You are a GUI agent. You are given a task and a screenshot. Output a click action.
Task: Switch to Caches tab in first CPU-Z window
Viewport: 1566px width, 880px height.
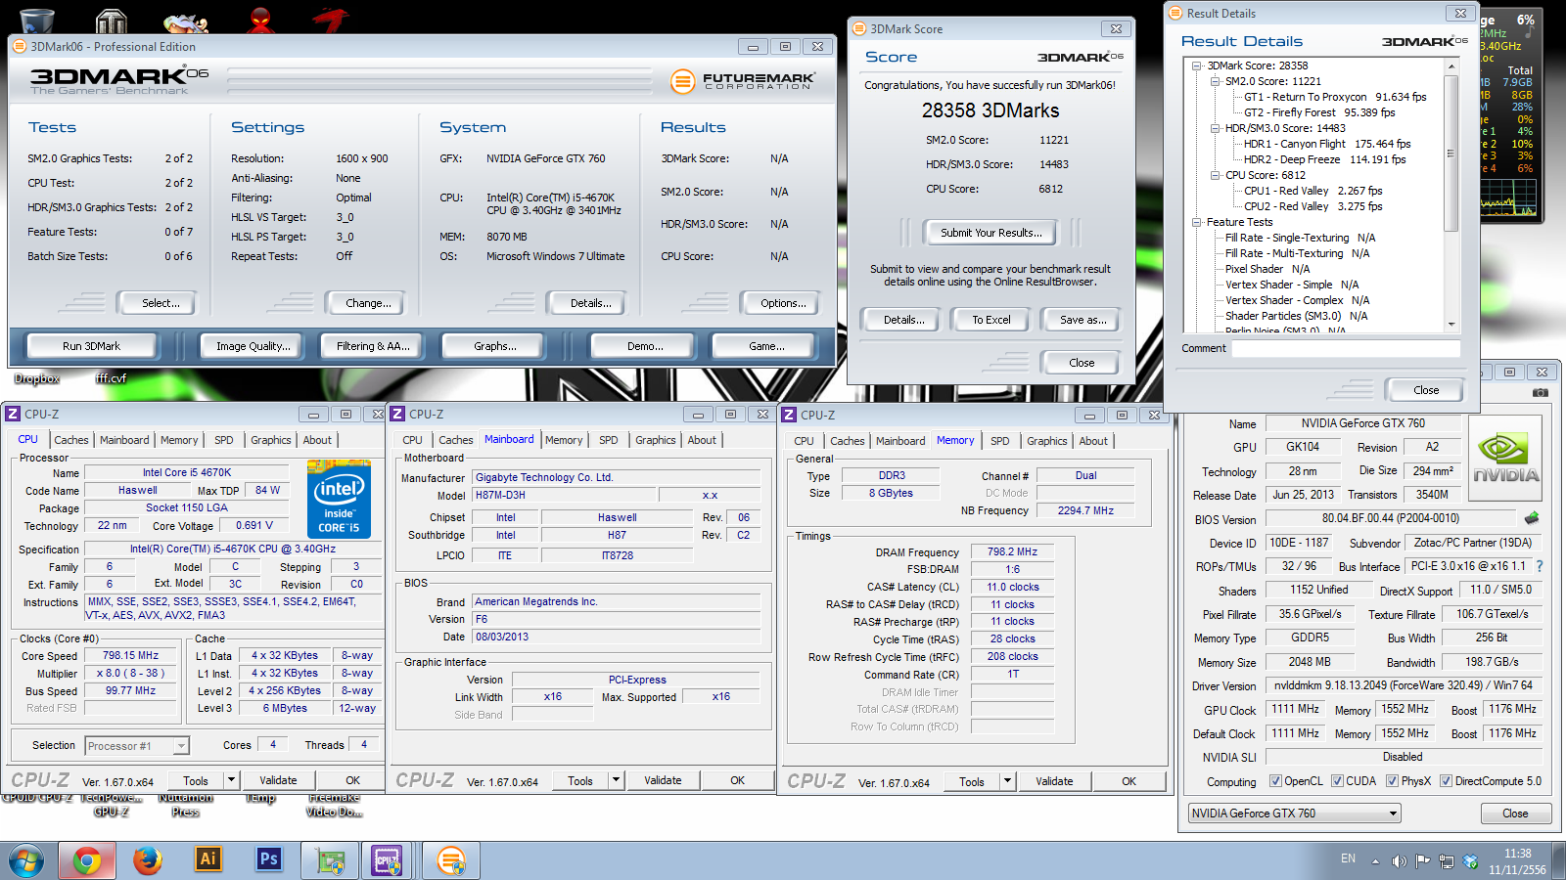71,441
